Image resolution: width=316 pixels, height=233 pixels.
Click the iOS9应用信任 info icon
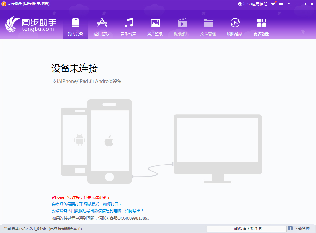[240, 4]
